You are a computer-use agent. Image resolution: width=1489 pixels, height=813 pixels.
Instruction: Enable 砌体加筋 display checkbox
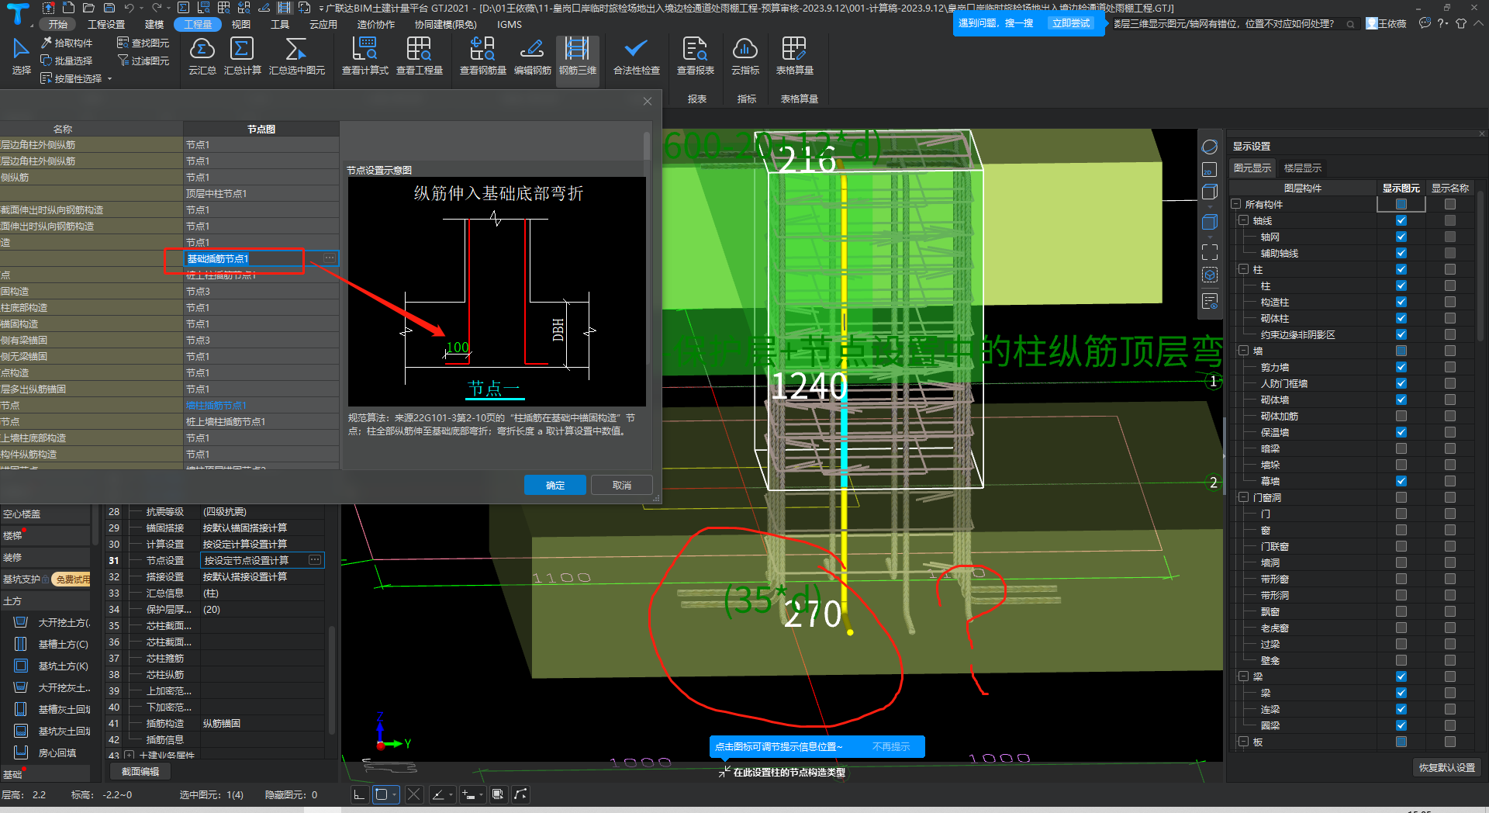coord(1401,416)
